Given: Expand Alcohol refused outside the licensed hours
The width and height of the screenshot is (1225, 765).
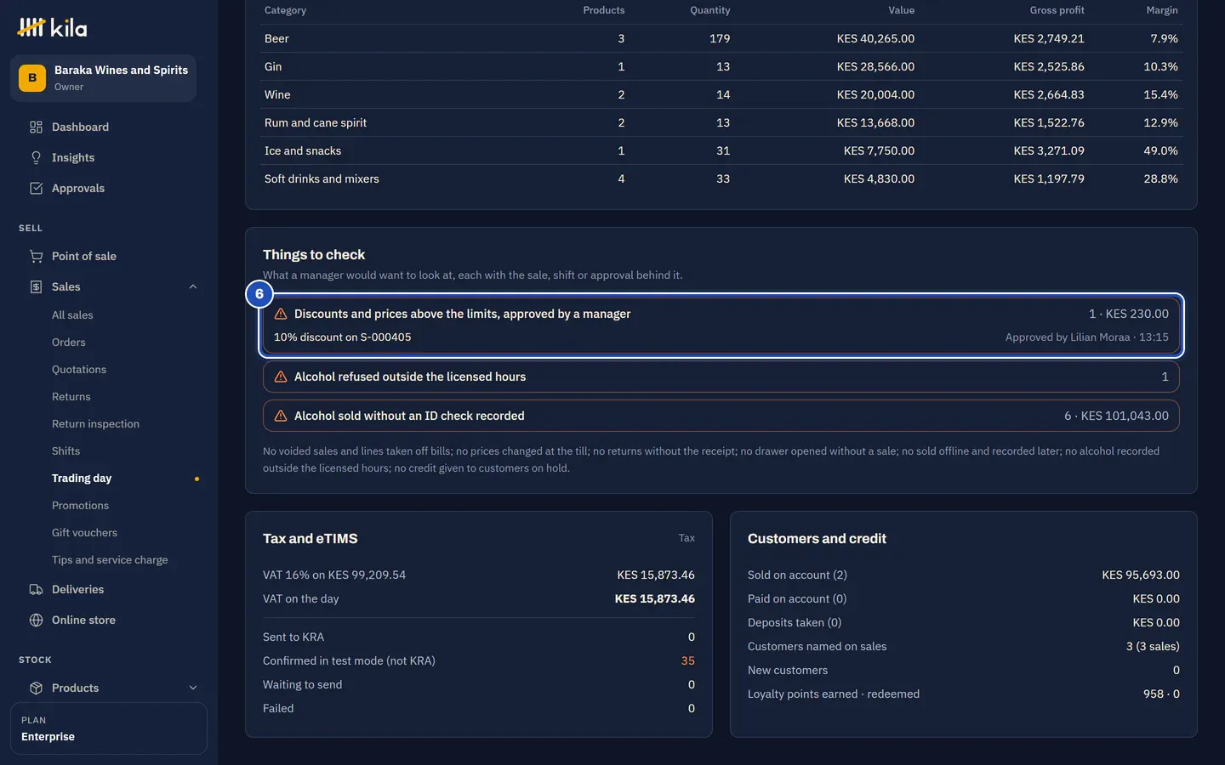Looking at the screenshot, I should click(x=721, y=377).
